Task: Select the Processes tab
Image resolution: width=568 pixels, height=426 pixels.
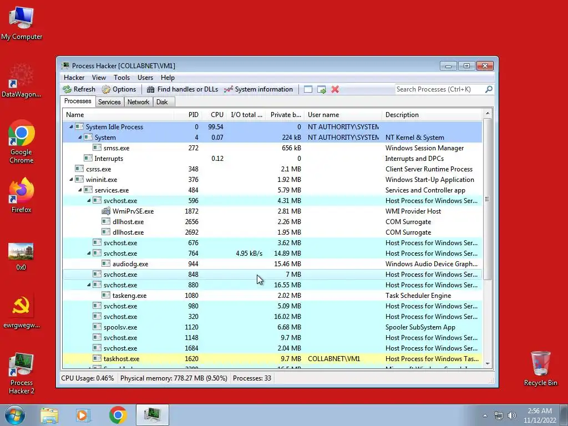Action: [x=78, y=101]
